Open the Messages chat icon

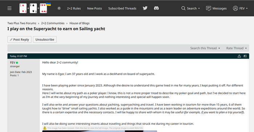pos(209,8)
